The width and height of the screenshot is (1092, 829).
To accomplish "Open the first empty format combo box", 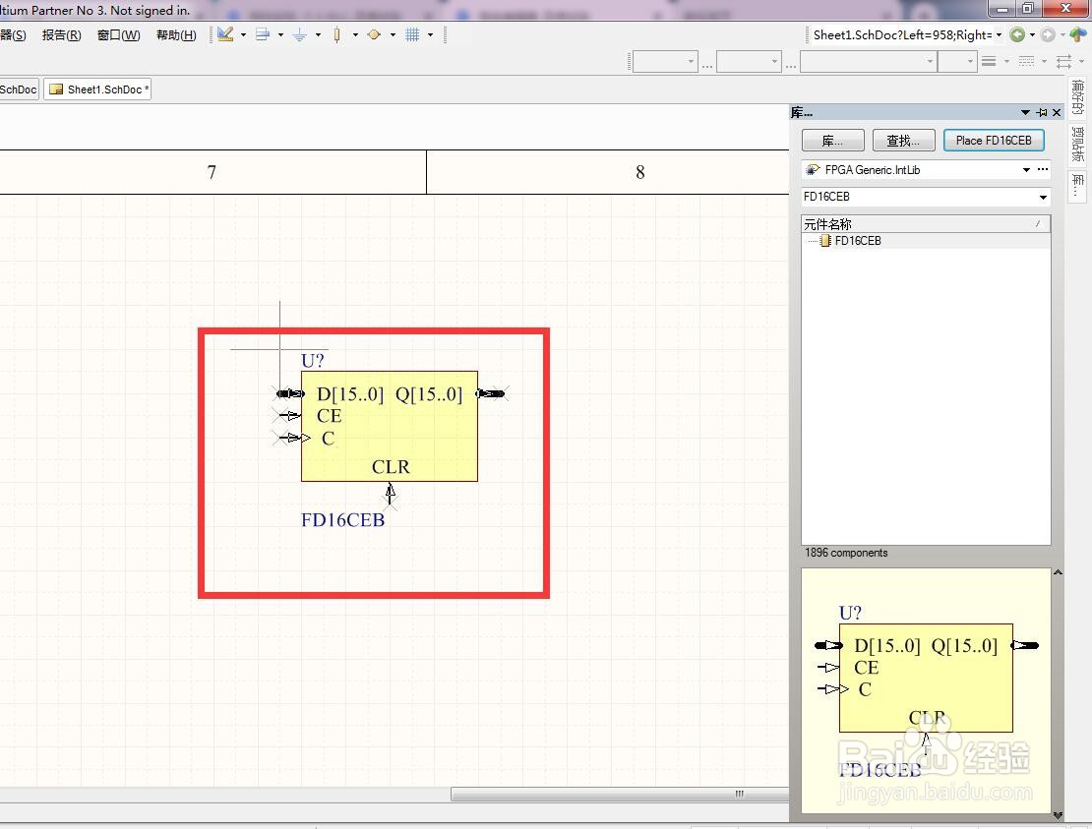I will 664,61.
